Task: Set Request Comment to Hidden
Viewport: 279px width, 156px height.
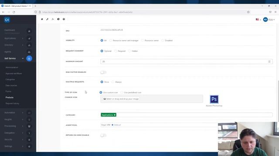Action: 129,51
